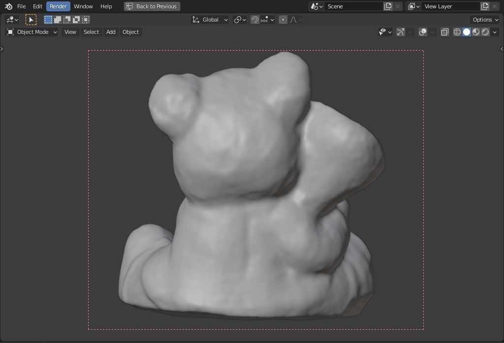Open the overlays settings dropdown arrow

tap(432, 32)
